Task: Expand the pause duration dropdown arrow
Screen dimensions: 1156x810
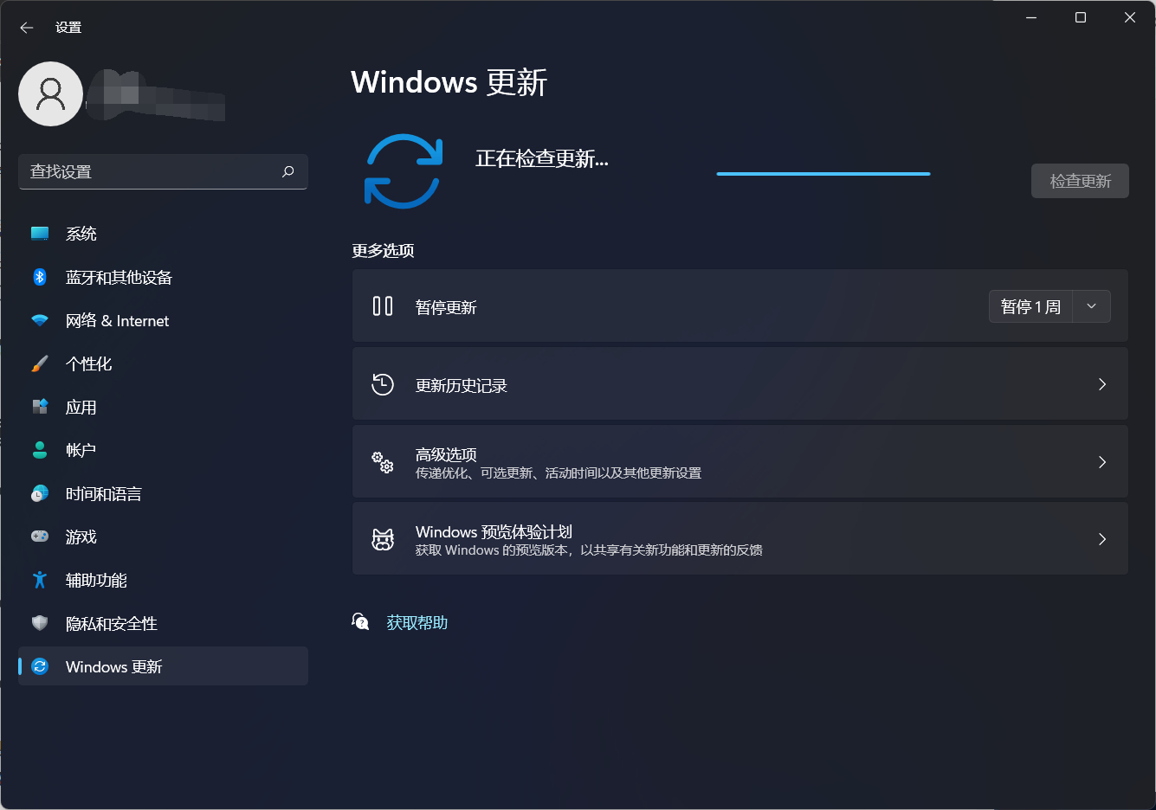Action: click(x=1092, y=307)
